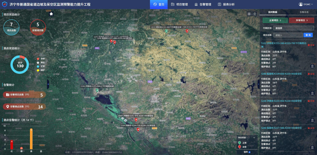Collapse the 项目状态 legend panel

pyautogui.click(x=254, y=137)
